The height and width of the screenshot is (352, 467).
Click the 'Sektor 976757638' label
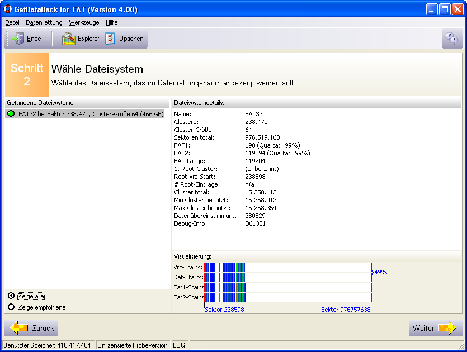click(346, 310)
